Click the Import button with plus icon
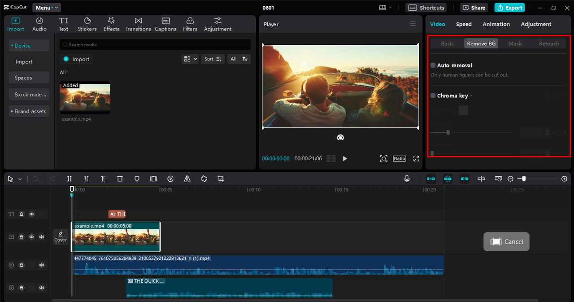This screenshot has height=302, width=574. click(x=76, y=59)
